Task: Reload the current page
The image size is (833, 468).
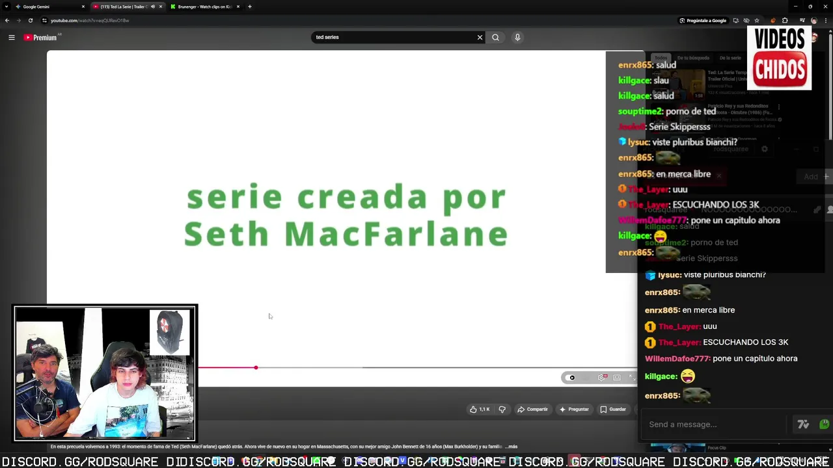Action: pos(31,20)
